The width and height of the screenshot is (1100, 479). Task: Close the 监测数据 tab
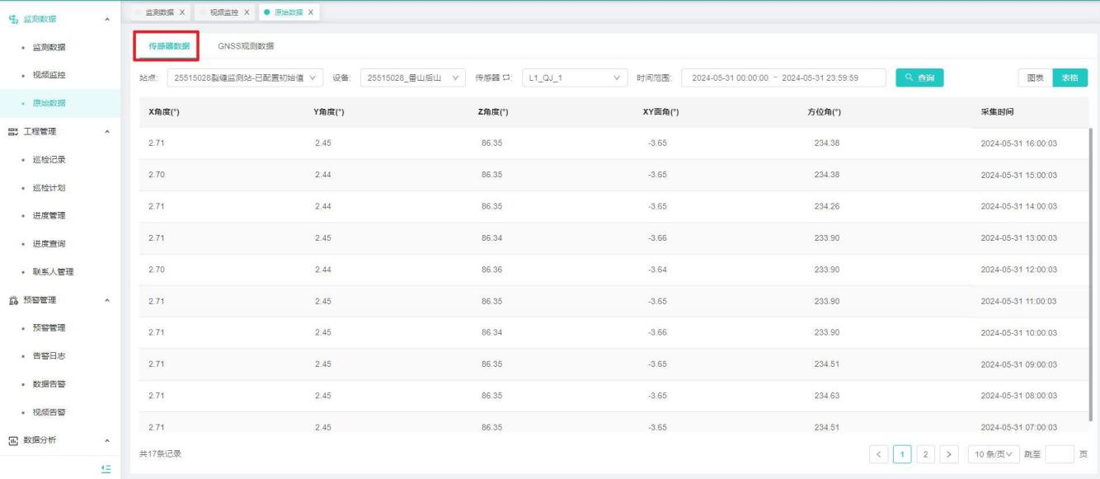click(181, 12)
